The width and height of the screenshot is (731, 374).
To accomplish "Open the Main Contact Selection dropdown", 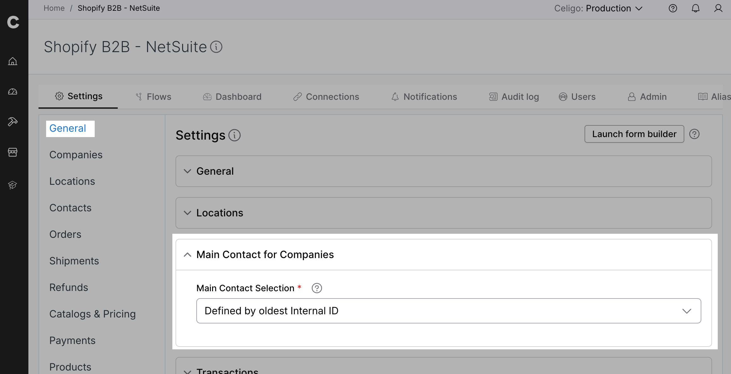I will pos(449,311).
